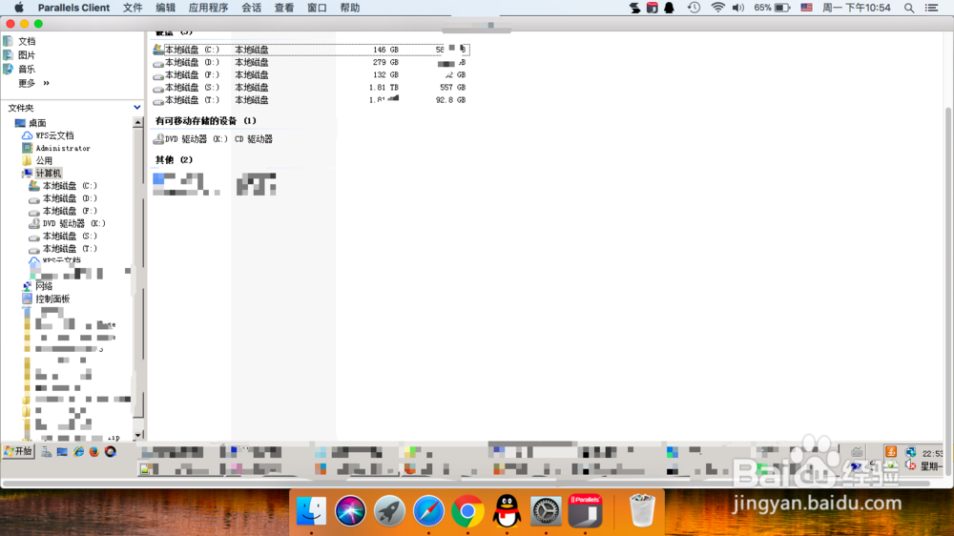Image resolution: width=954 pixels, height=536 pixels.
Task: Open Finder in the Dock
Action: click(312, 510)
